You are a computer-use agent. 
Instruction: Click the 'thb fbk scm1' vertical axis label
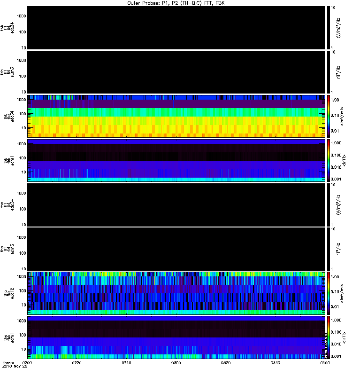click(9, 160)
